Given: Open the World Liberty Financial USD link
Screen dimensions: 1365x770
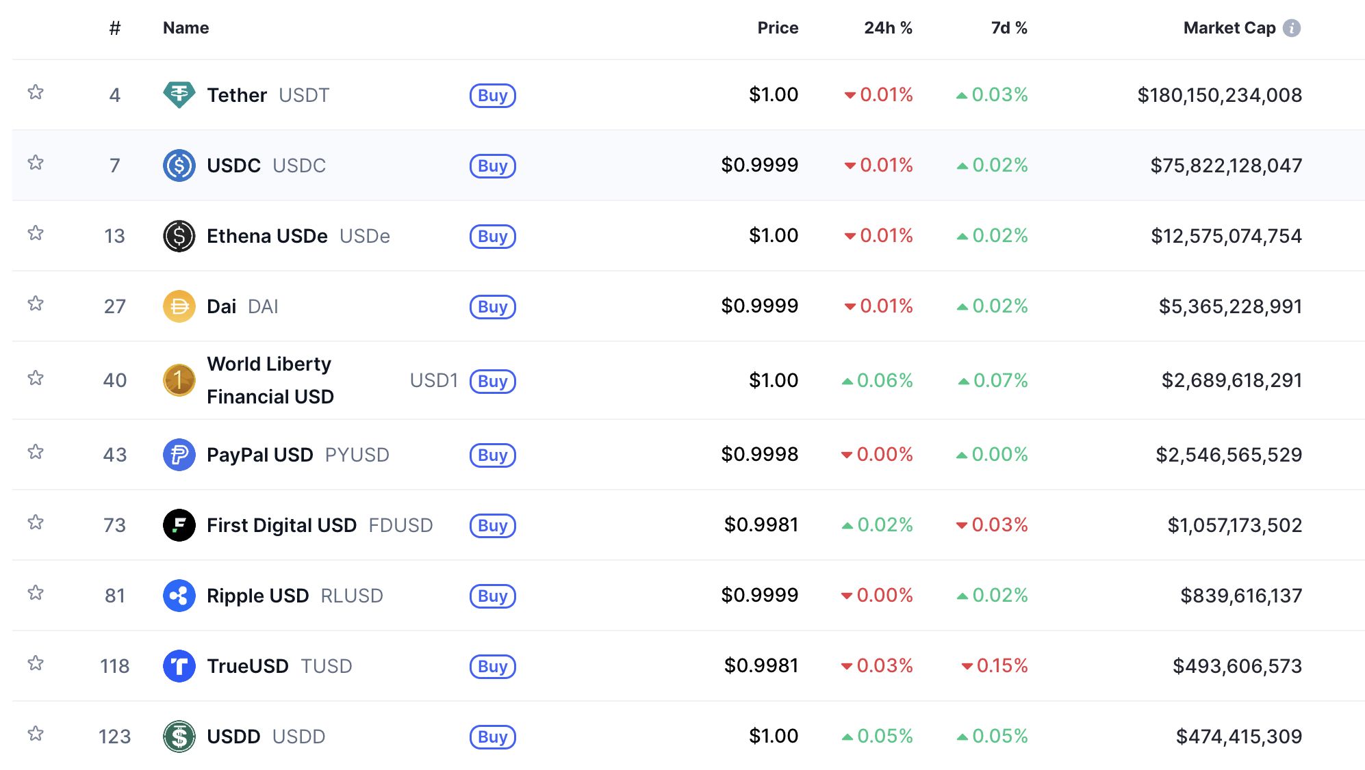Looking at the screenshot, I should [x=270, y=380].
